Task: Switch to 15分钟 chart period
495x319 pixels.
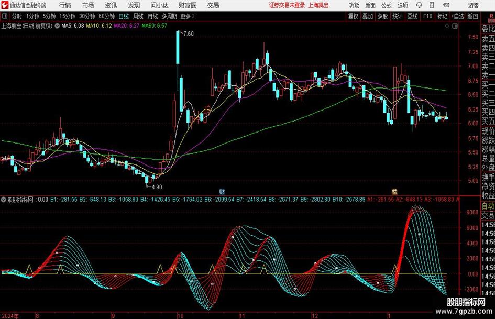Action: pos(68,16)
